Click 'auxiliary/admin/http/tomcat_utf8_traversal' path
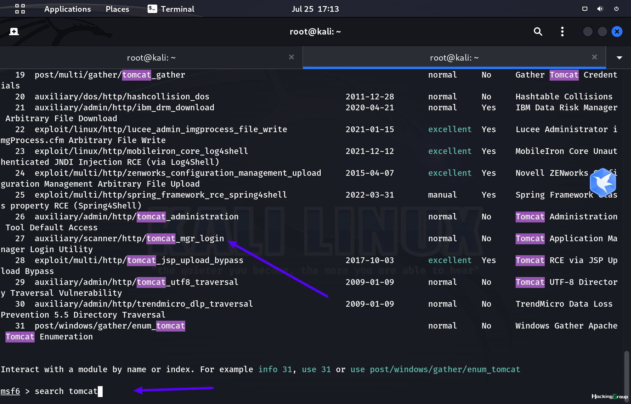The width and height of the screenshot is (631, 404). click(136, 282)
